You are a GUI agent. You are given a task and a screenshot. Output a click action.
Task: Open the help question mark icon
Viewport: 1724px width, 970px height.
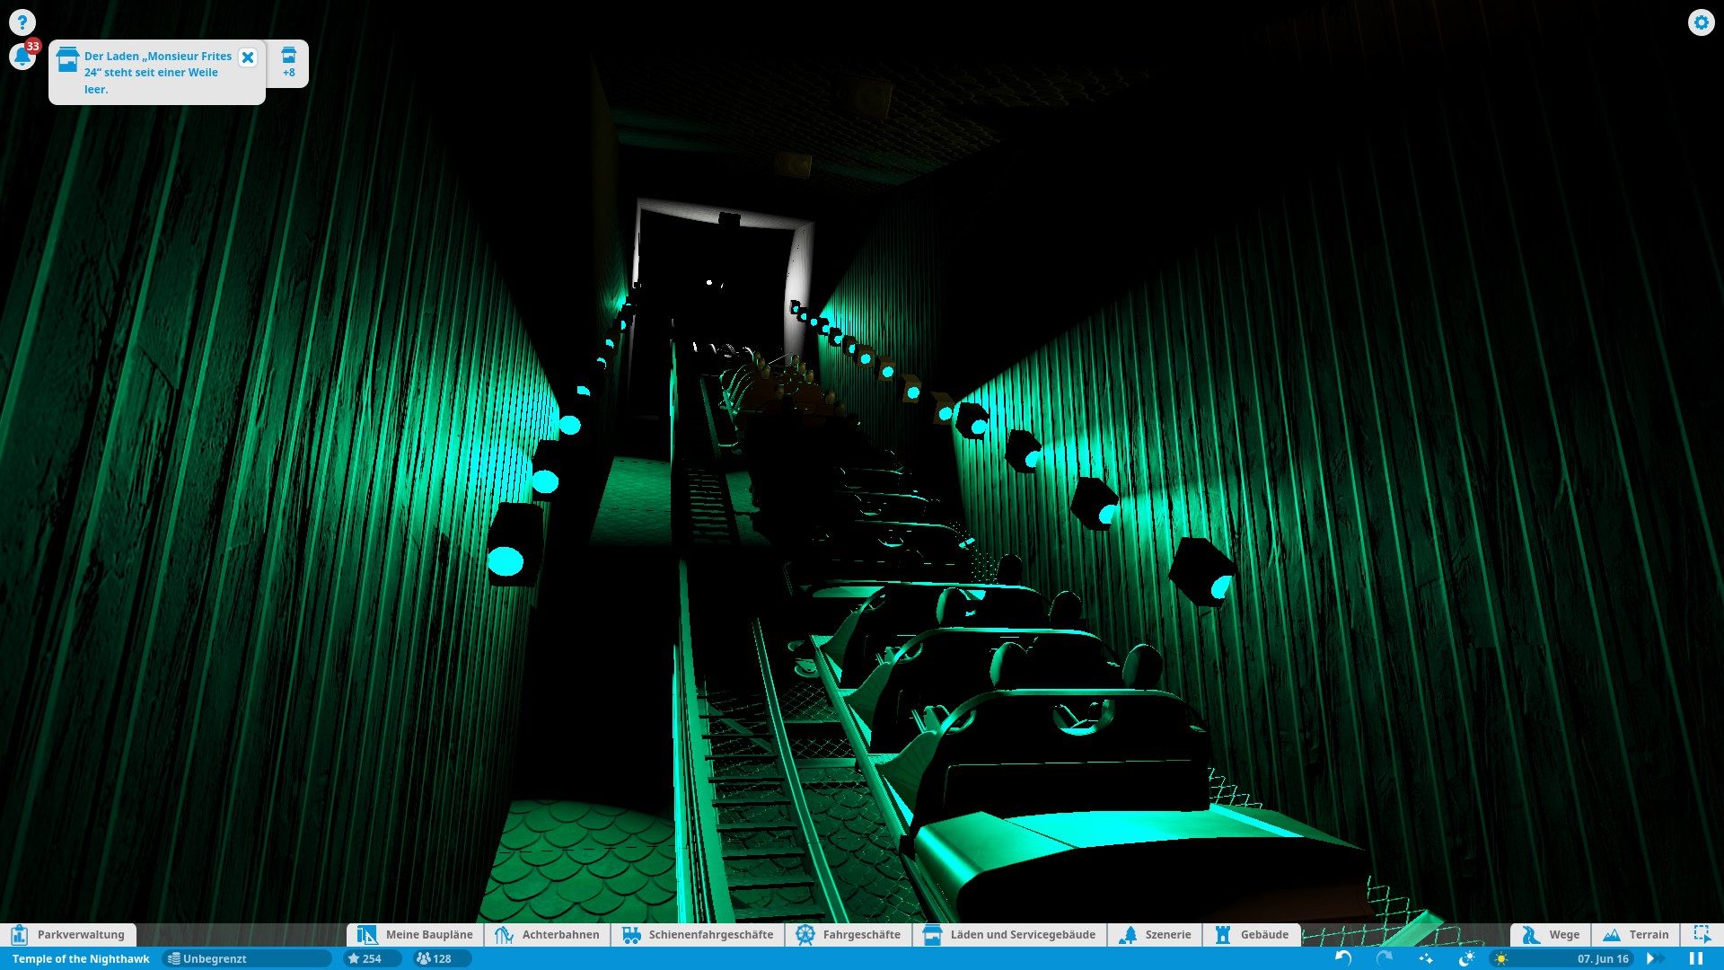click(x=22, y=22)
